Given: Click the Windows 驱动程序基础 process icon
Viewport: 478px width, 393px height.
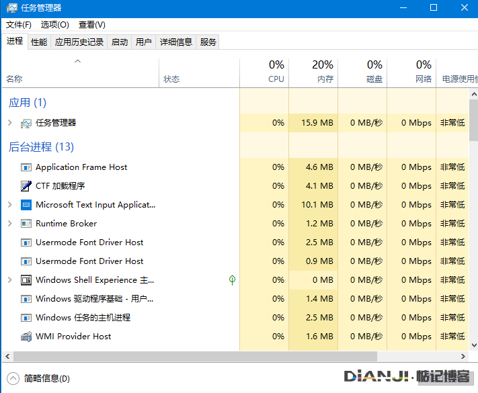Looking at the screenshot, I should pos(26,299).
